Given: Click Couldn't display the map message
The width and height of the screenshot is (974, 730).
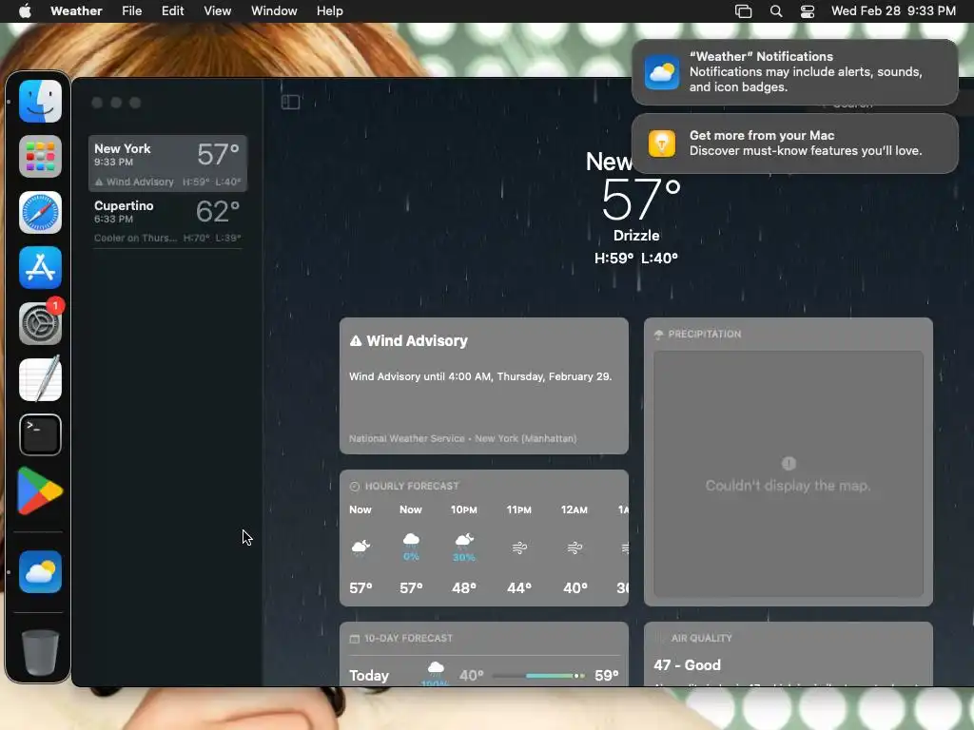Looking at the screenshot, I should pos(789,486).
